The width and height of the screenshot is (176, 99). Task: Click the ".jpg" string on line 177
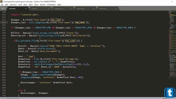pyautogui.click(x=30, y=56)
